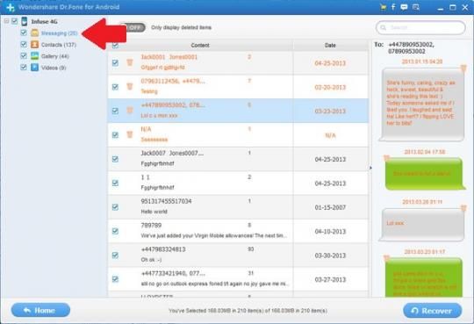Collapse the Infuse 4G device tree
474x324 pixels.
6,21
